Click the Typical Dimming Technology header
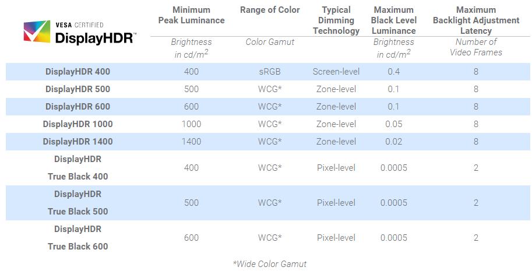This screenshot has height=274, width=532. 336,20
